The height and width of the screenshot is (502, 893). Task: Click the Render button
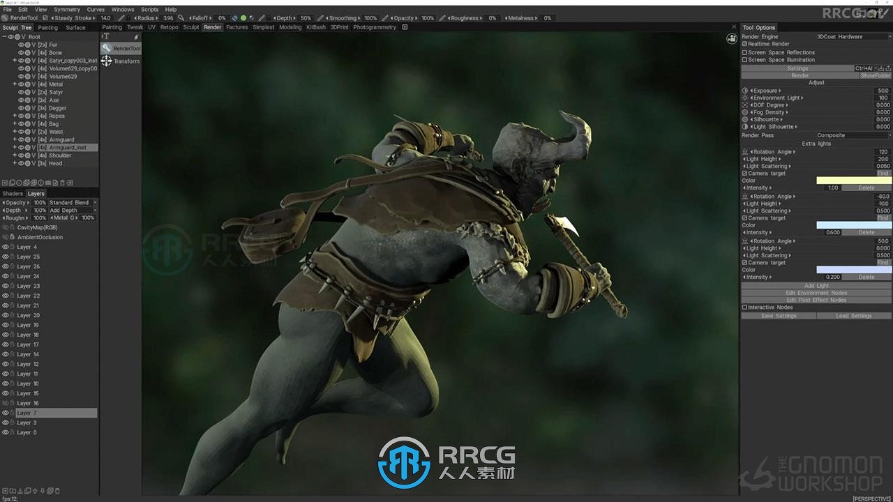800,75
